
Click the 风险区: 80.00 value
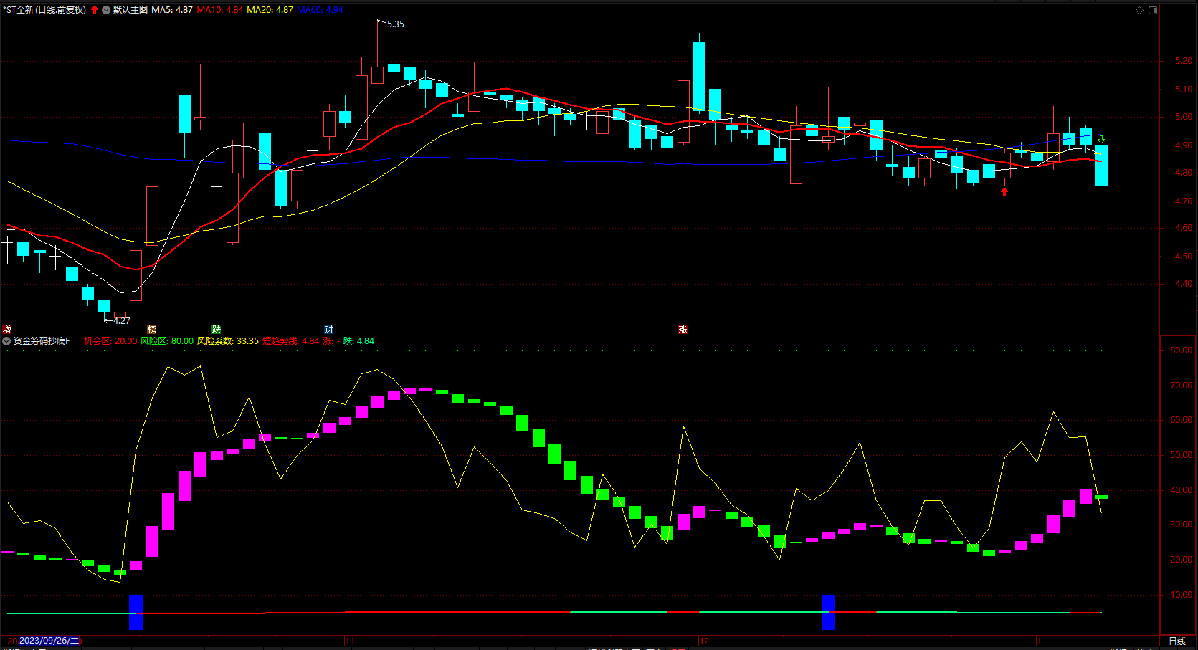click(x=167, y=341)
